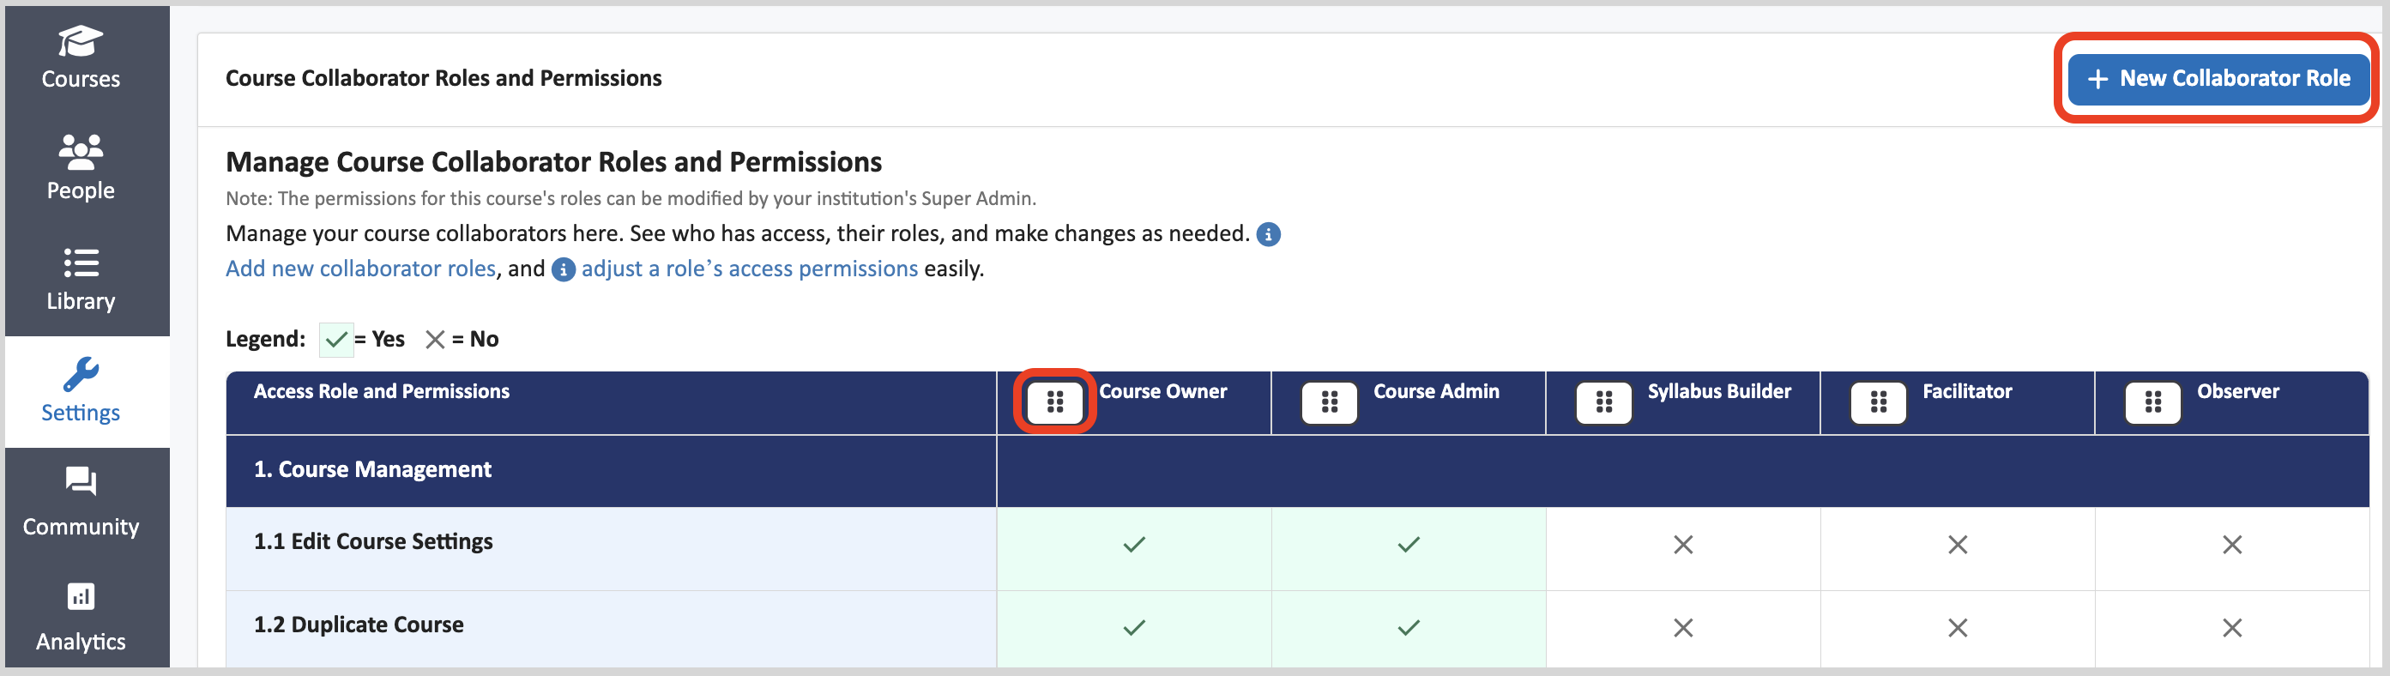
Task: Toggle Duplicate Course for Observer
Action: (x=2232, y=629)
